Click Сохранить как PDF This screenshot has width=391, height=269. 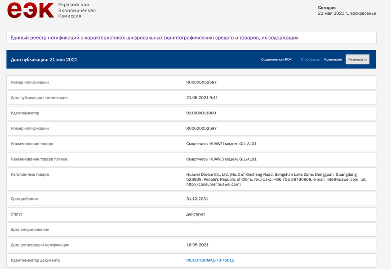pyautogui.click(x=276, y=60)
